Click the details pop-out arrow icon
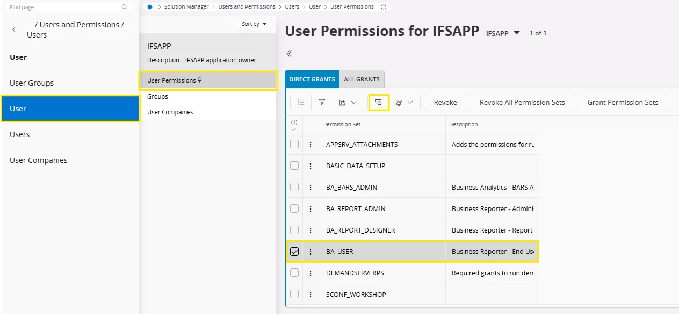679x314 pixels. [379, 102]
